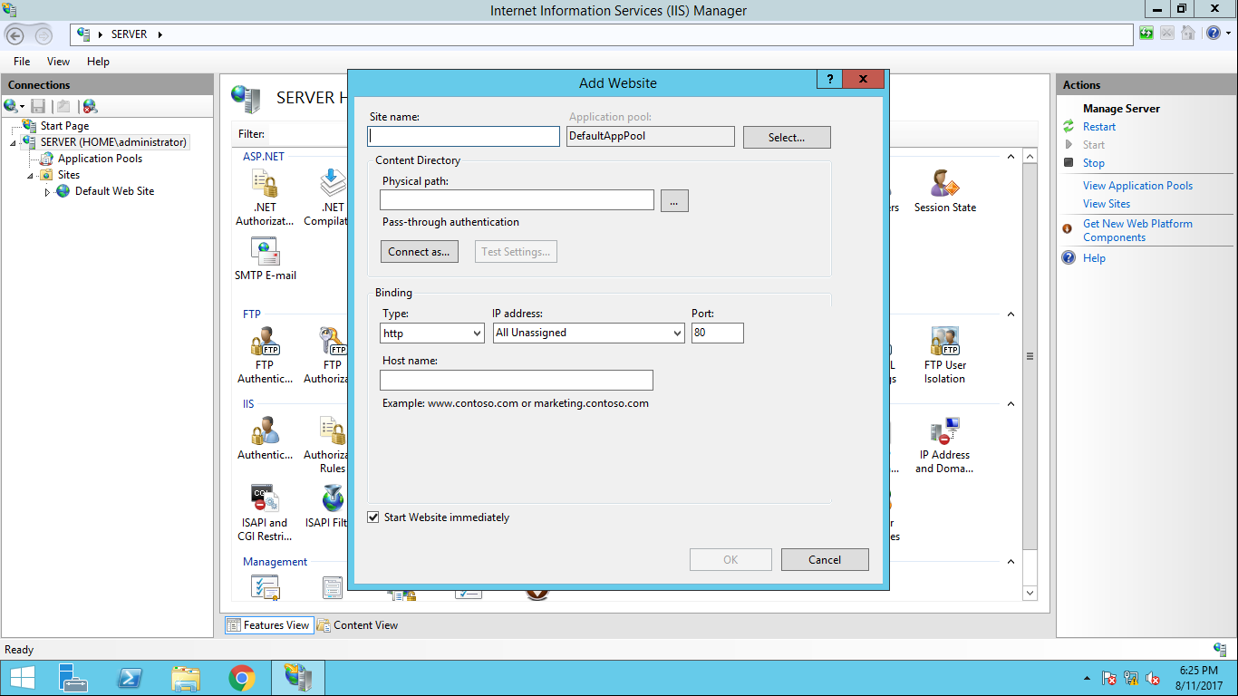
Task: Click the Back navigation arrow
Action: [x=15, y=34]
